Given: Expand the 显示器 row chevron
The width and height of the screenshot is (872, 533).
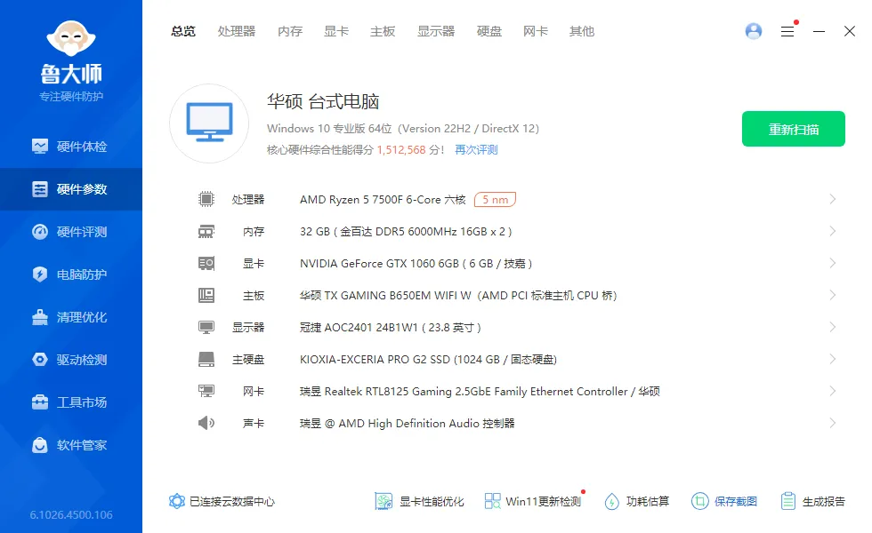Looking at the screenshot, I should [x=833, y=327].
